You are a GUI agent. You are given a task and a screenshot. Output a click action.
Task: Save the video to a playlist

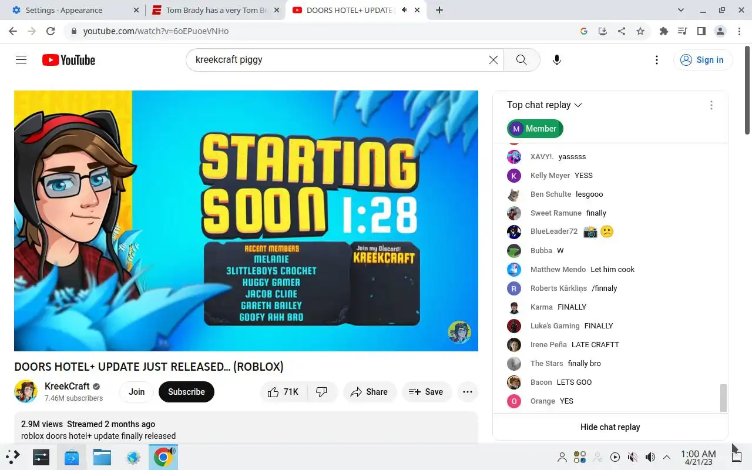pyautogui.click(x=426, y=392)
